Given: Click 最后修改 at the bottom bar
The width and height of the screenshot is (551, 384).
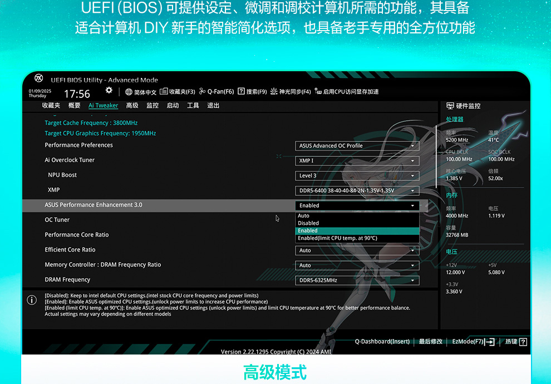Looking at the screenshot, I should pyautogui.click(x=430, y=342).
